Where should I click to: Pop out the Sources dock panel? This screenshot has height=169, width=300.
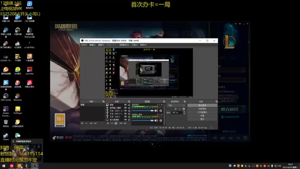click(x=129, y=101)
